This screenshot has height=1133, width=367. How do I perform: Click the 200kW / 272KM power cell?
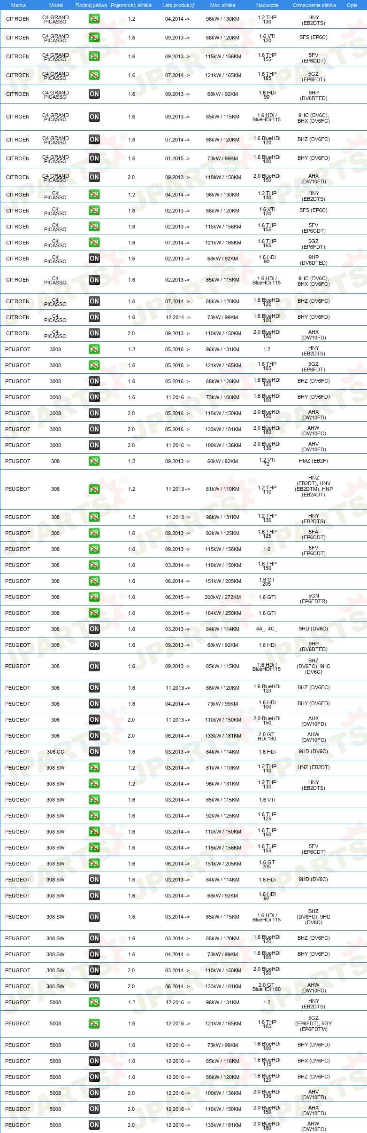223,597
